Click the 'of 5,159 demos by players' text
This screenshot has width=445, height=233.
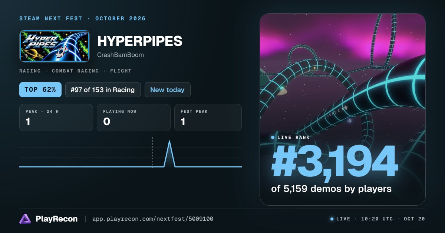[332, 189]
